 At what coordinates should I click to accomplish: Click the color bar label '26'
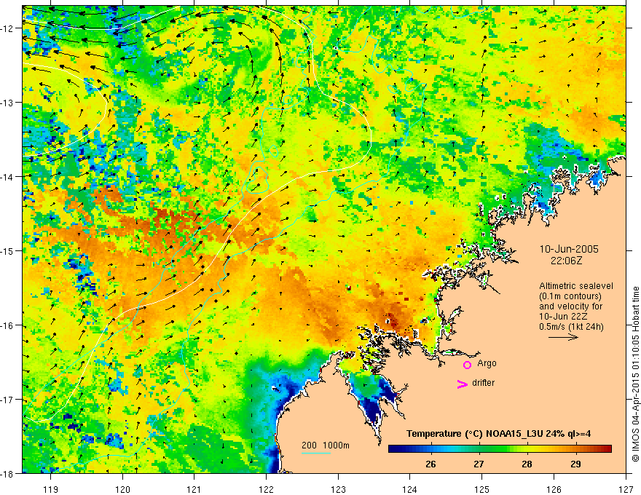(430, 464)
